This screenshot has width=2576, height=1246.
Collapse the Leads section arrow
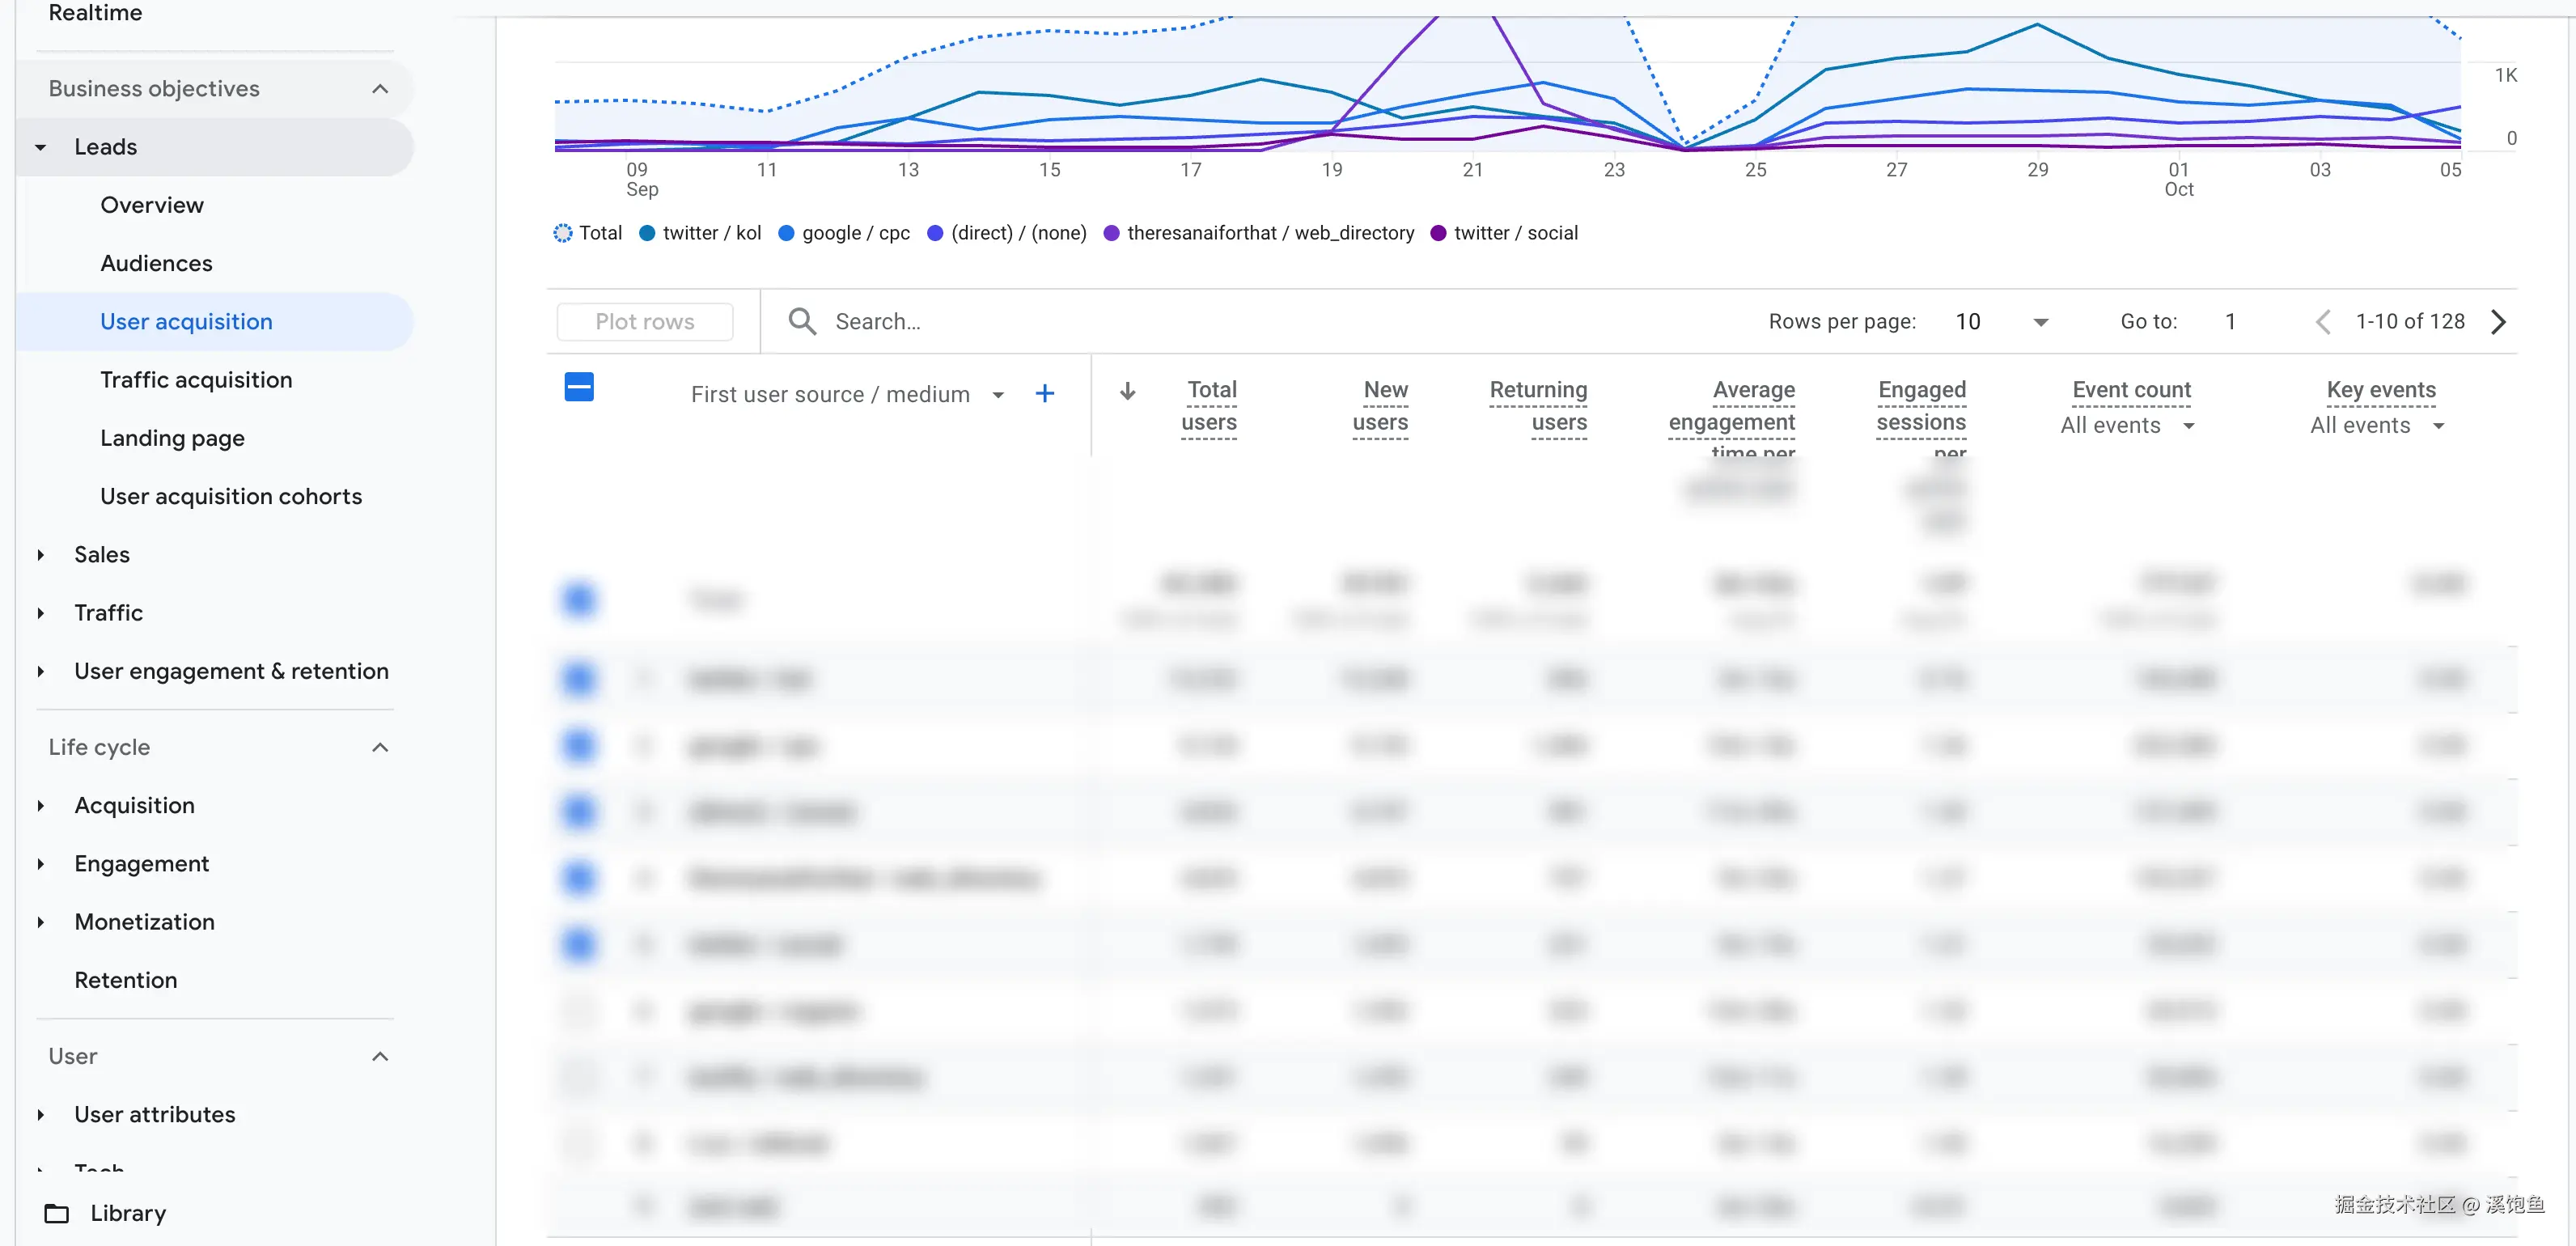pyautogui.click(x=41, y=147)
